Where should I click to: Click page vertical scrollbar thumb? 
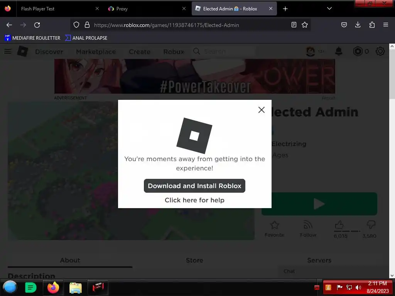pyautogui.click(x=392, y=74)
